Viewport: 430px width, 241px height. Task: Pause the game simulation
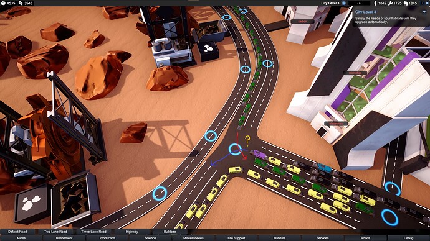[422, 3]
